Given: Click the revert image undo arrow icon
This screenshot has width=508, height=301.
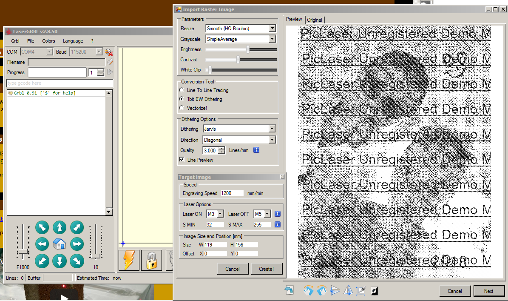Looking at the screenshot, I should point(289,290).
